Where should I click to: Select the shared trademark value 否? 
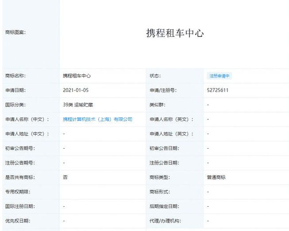point(65,177)
